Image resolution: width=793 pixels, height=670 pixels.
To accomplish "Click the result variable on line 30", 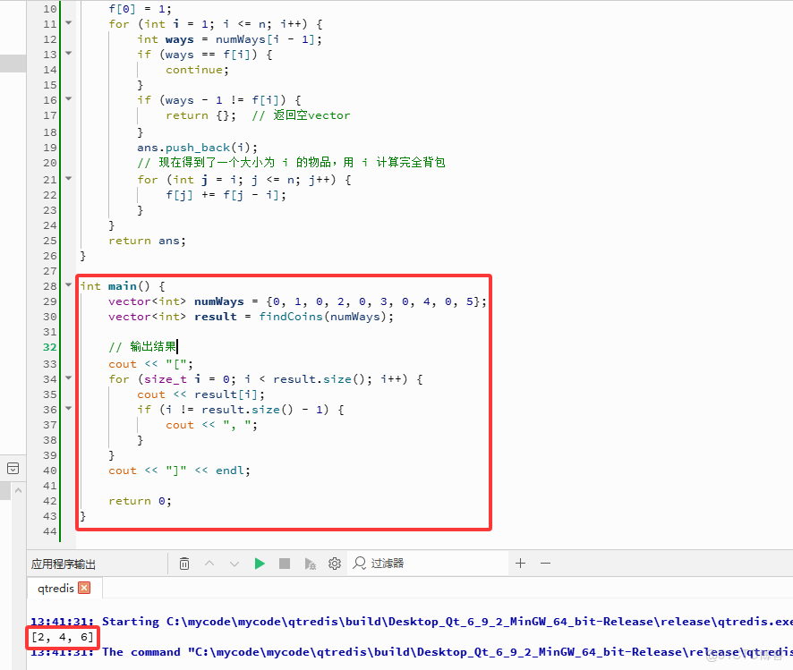I will click(x=216, y=317).
